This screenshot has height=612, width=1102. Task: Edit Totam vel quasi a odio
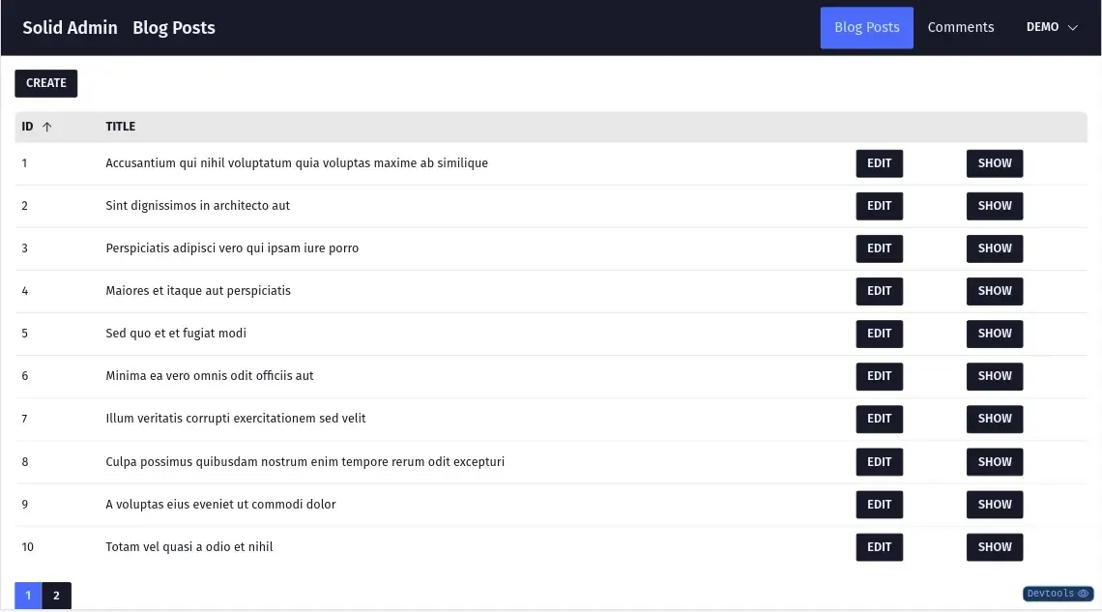tap(879, 546)
